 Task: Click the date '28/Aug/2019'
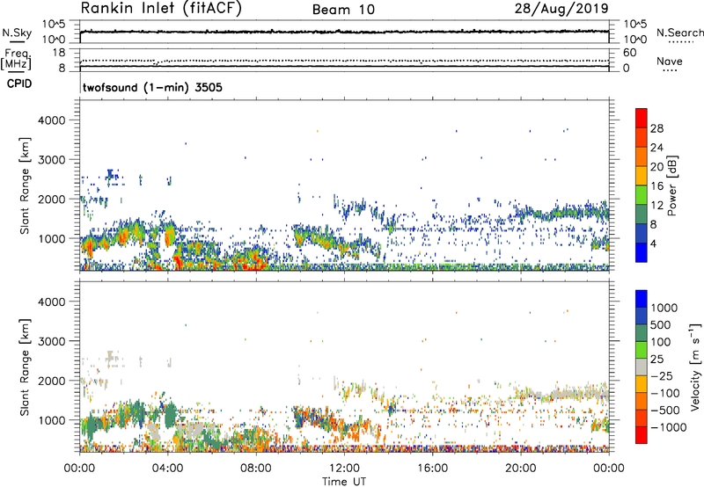[561, 9]
